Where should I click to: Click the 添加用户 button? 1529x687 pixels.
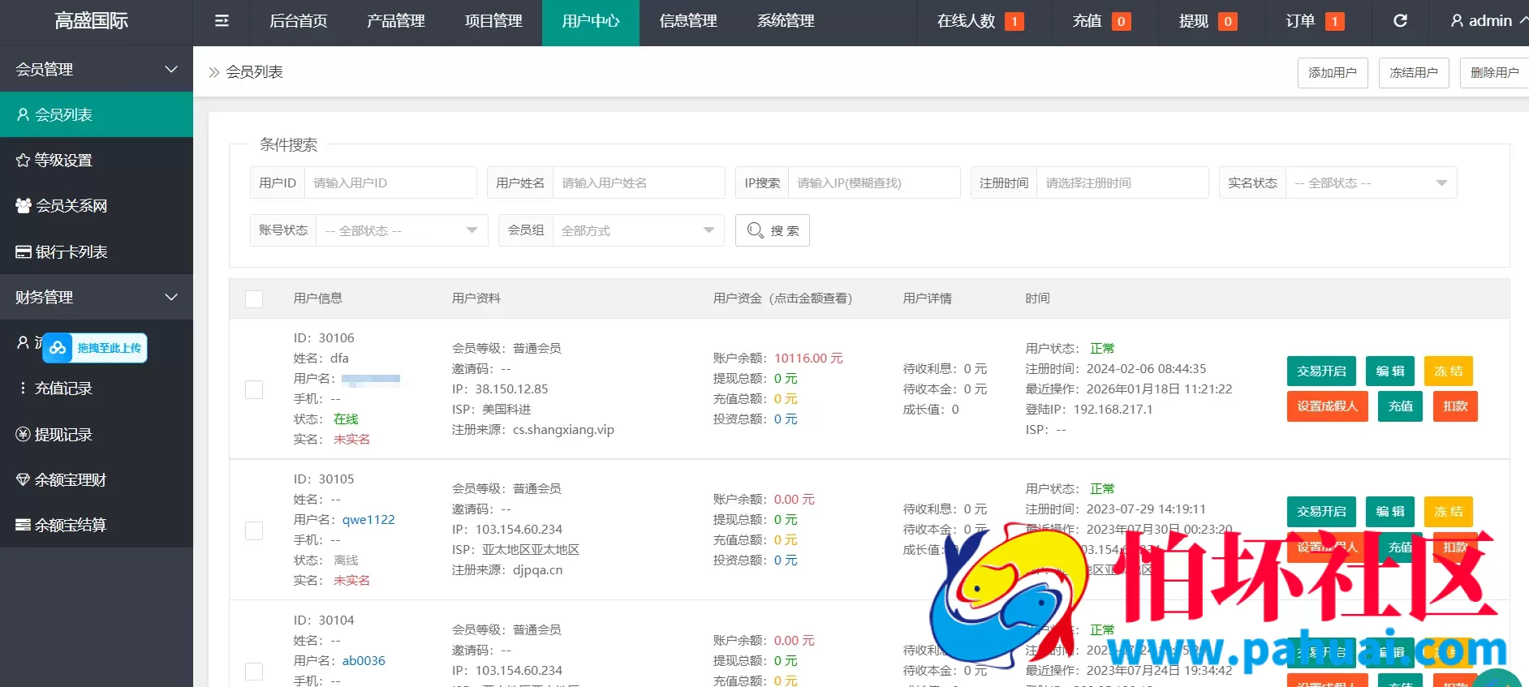coord(1333,73)
